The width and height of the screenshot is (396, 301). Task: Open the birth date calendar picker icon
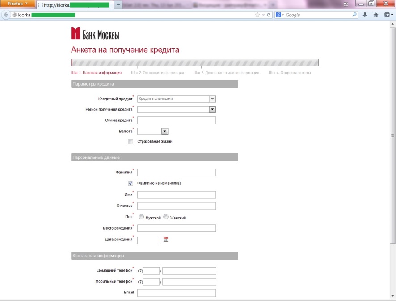(166, 239)
